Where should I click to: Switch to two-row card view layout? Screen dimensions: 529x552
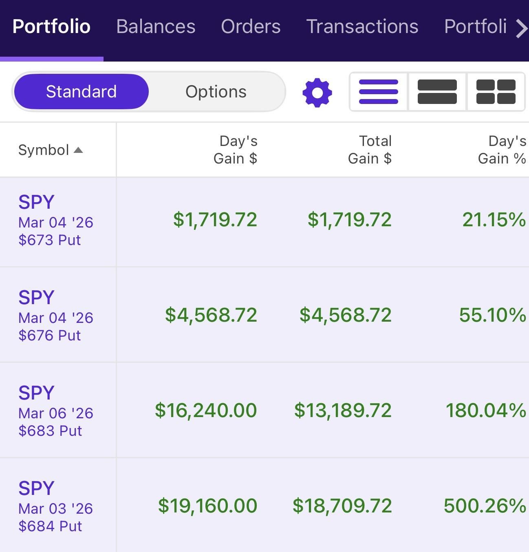click(437, 92)
